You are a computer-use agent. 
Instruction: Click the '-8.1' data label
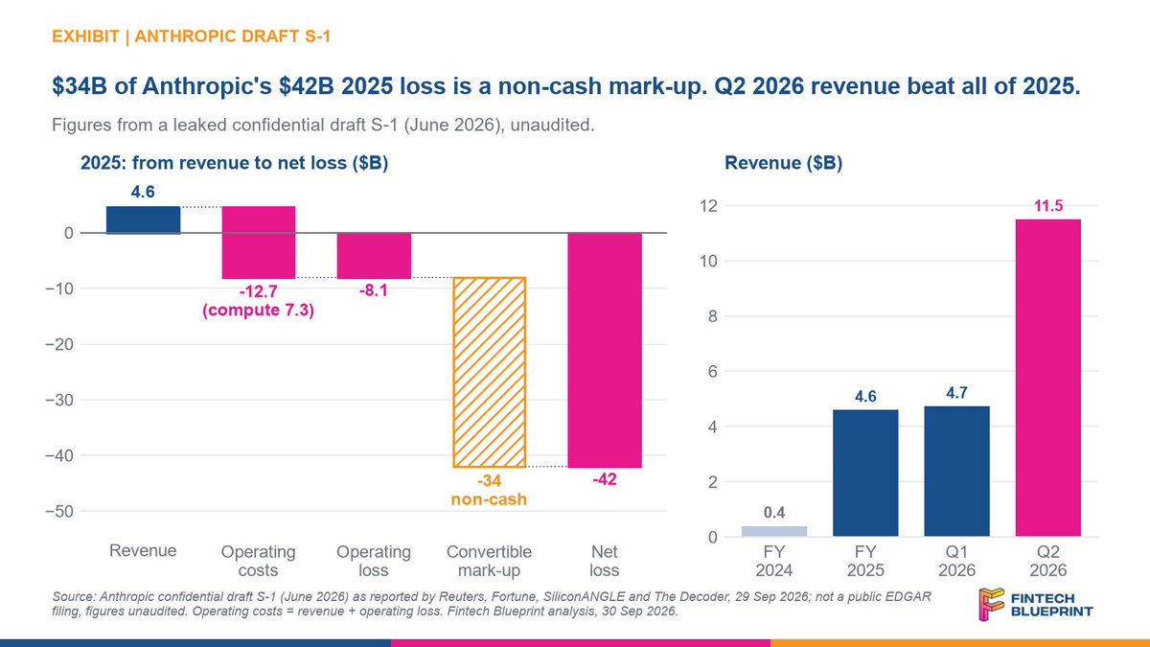pyautogui.click(x=374, y=290)
